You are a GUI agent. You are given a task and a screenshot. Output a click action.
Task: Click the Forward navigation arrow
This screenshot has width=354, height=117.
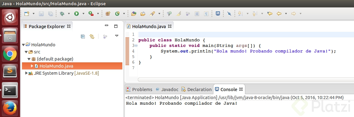294,14
